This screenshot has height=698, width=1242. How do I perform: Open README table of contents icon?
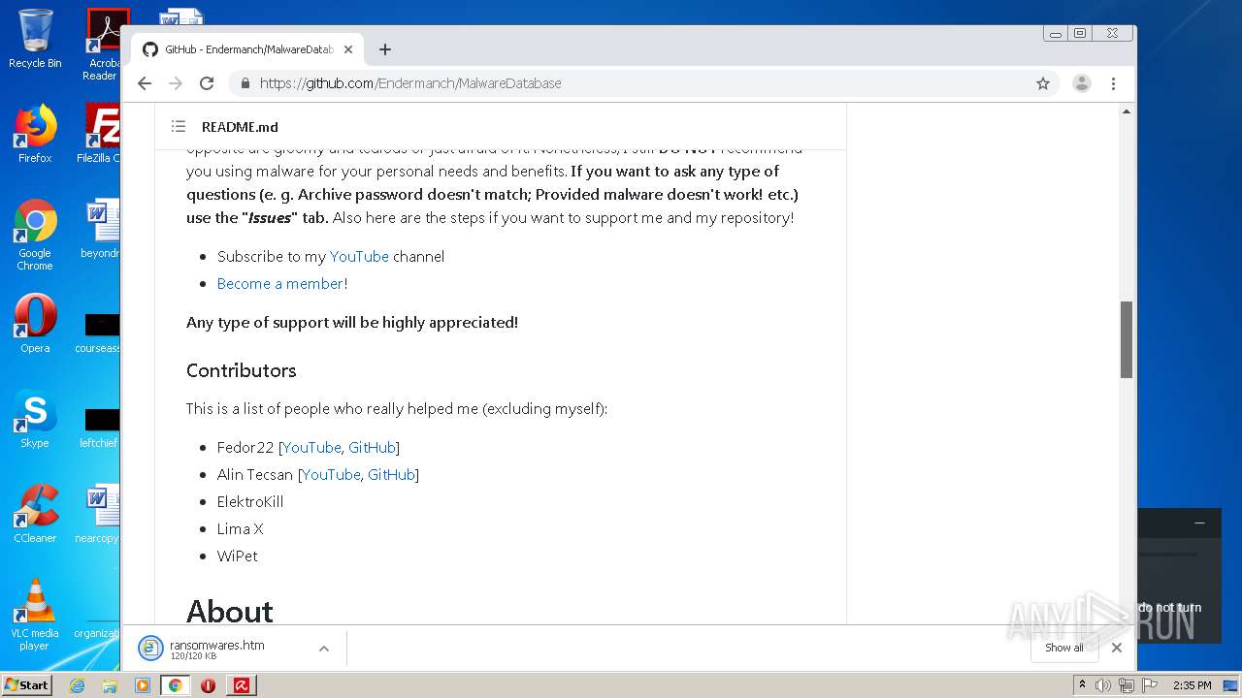(179, 126)
